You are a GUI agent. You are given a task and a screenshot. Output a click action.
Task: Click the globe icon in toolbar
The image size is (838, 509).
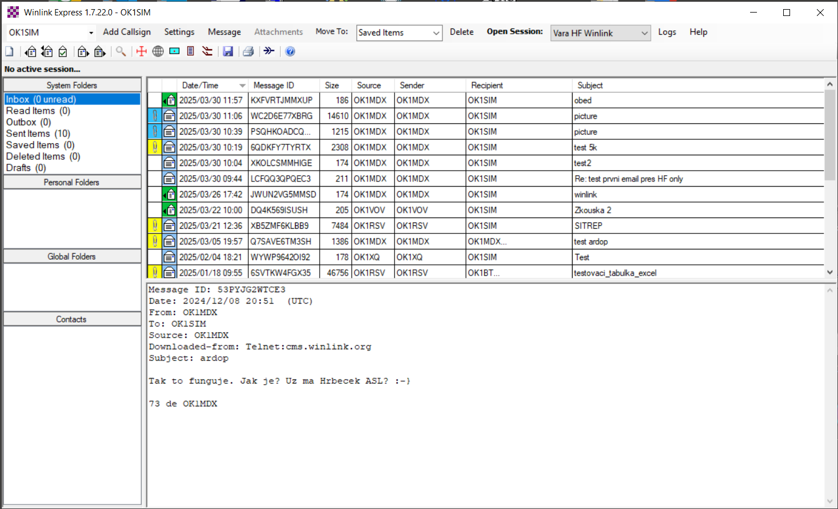click(158, 51)
